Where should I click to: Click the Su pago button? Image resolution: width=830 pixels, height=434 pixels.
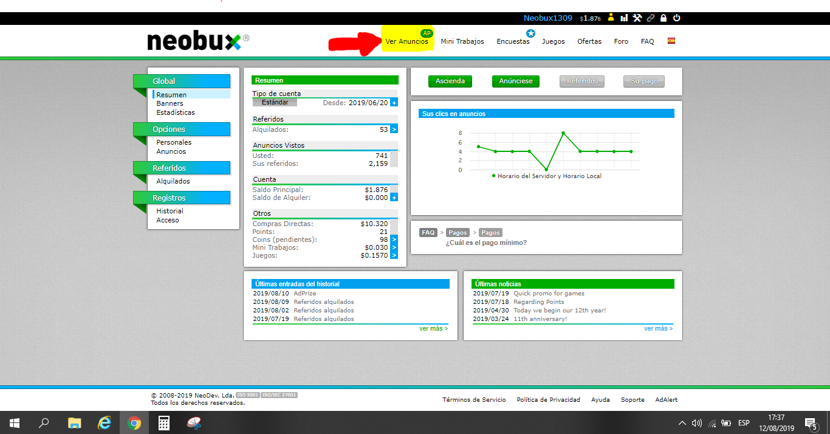click(x=644, y=81)
